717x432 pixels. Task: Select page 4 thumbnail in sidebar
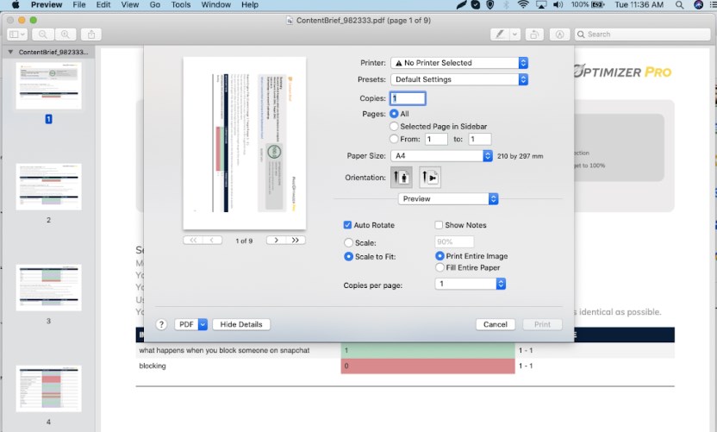pyautogui.click(x=48, y=389)
